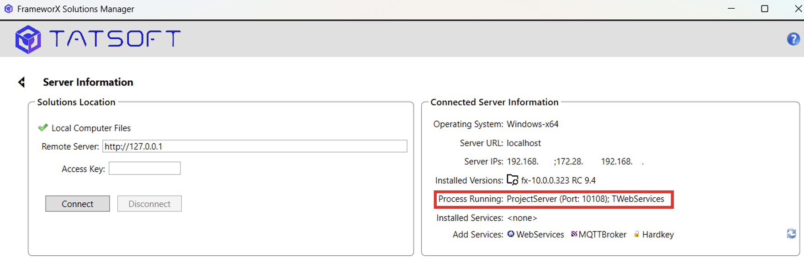Select the fx-10.0.0.323 RC 9.4 version text

tap(558, 180)
